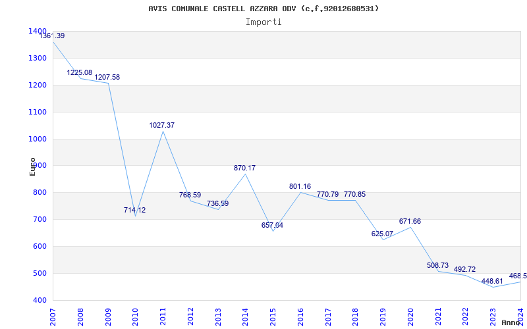This screenshot has height=329, width=527.
Task: Select data label 770.79
Action: 327,194
